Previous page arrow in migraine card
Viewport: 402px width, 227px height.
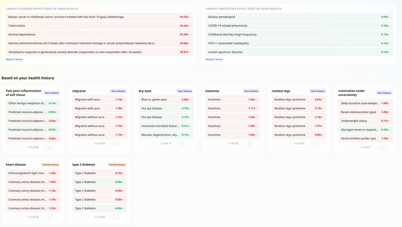tap(84, 144)
